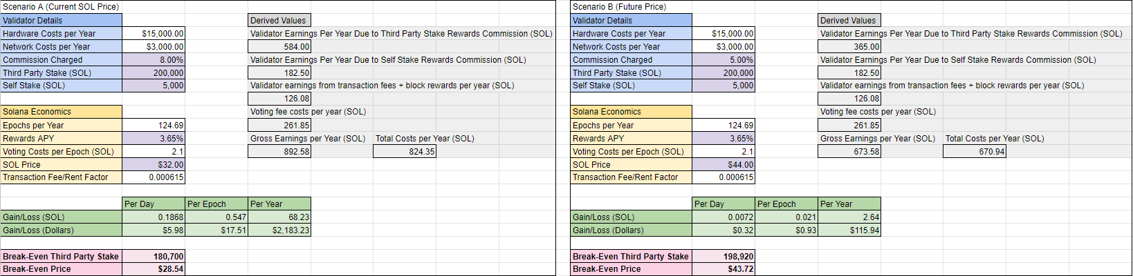Select Scenario A's "Per Day" column header

pyautogui.click(x=154, y=204)
